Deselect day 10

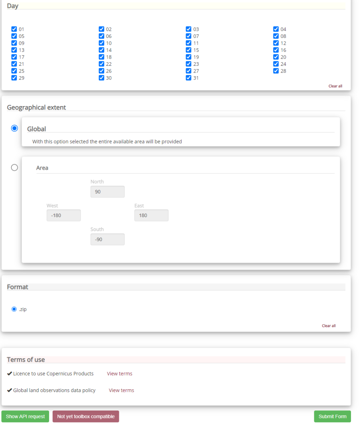pos(101,43)
